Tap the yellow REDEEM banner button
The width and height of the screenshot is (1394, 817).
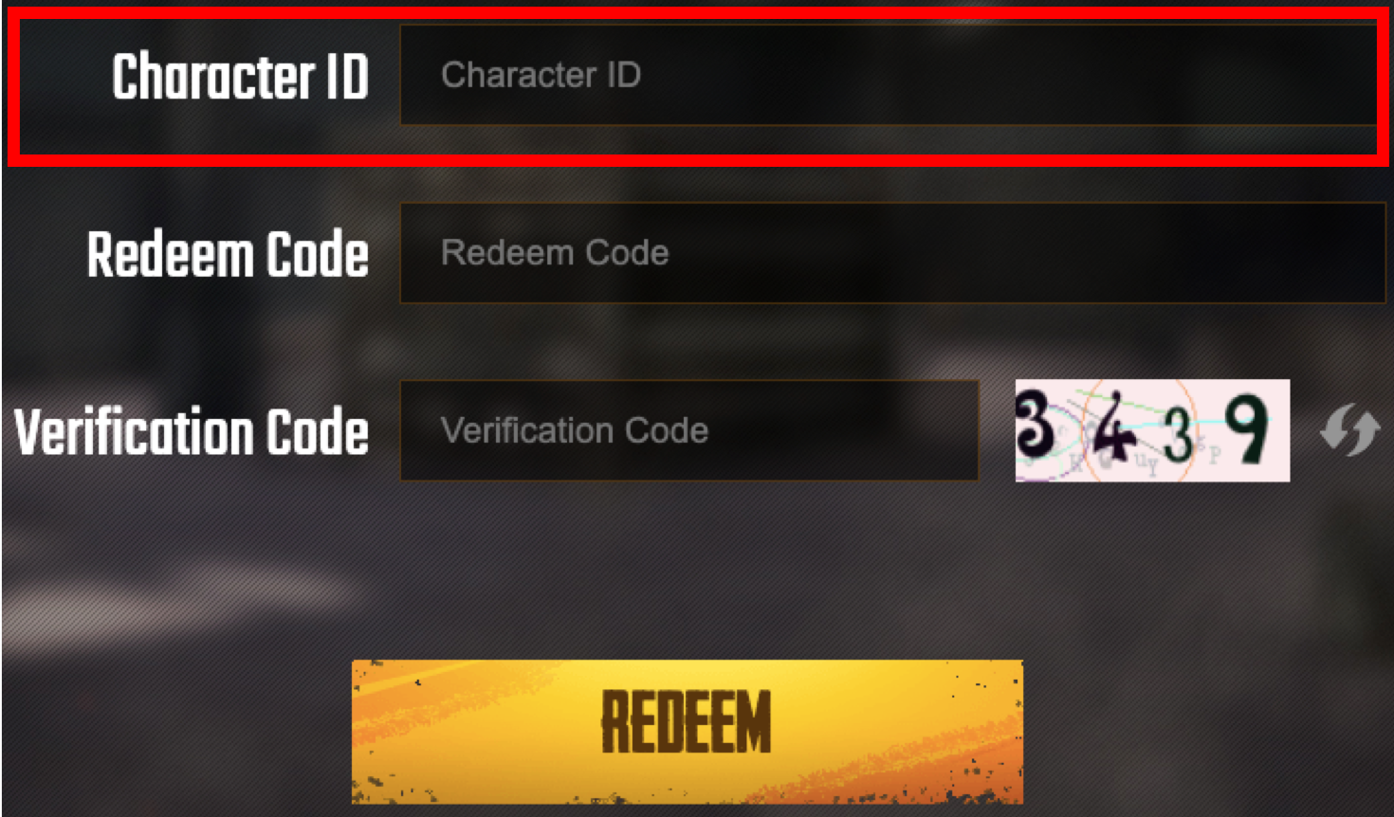tap(688, 732)
